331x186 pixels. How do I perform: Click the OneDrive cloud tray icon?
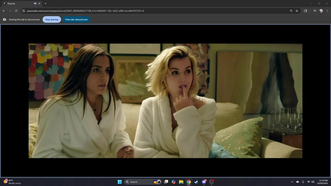(x=297, y=182)
